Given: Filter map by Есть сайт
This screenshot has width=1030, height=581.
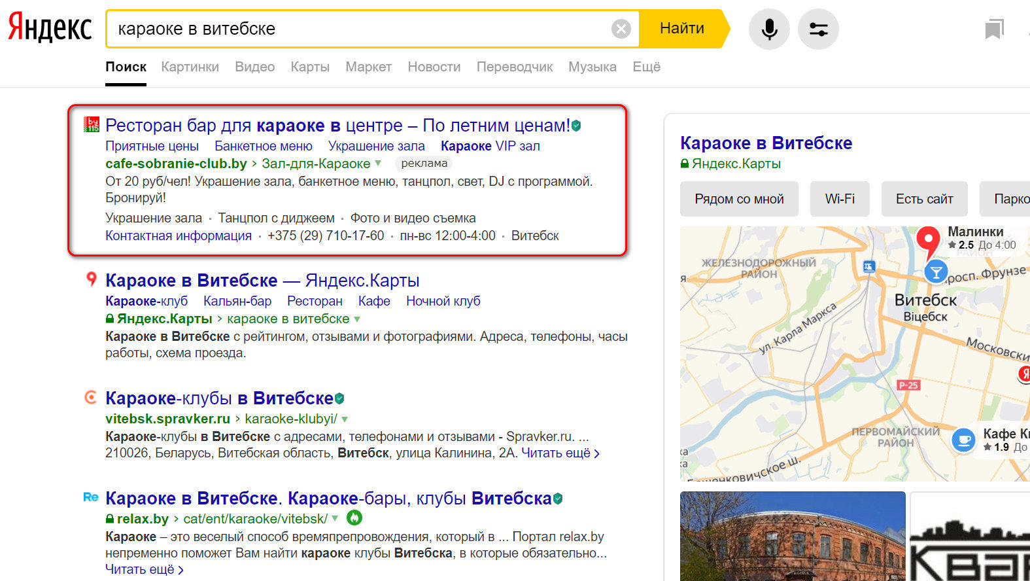Looking at the screenshot, I should [x=924, y=199].
